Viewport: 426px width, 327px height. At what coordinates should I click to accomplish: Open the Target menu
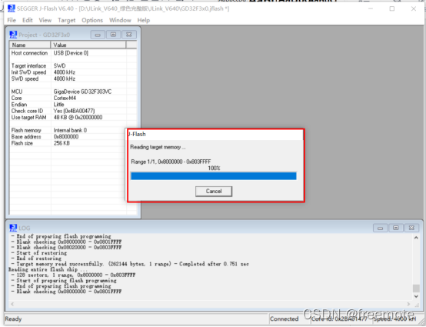pos(67,20)
